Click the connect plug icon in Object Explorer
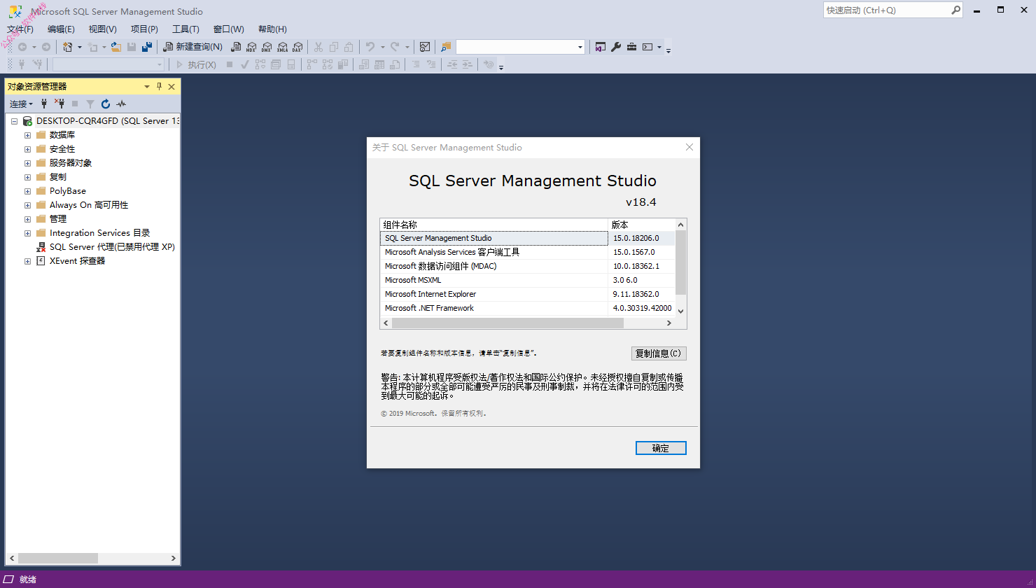Screen dimensions: 1036x588 [44, 104]
